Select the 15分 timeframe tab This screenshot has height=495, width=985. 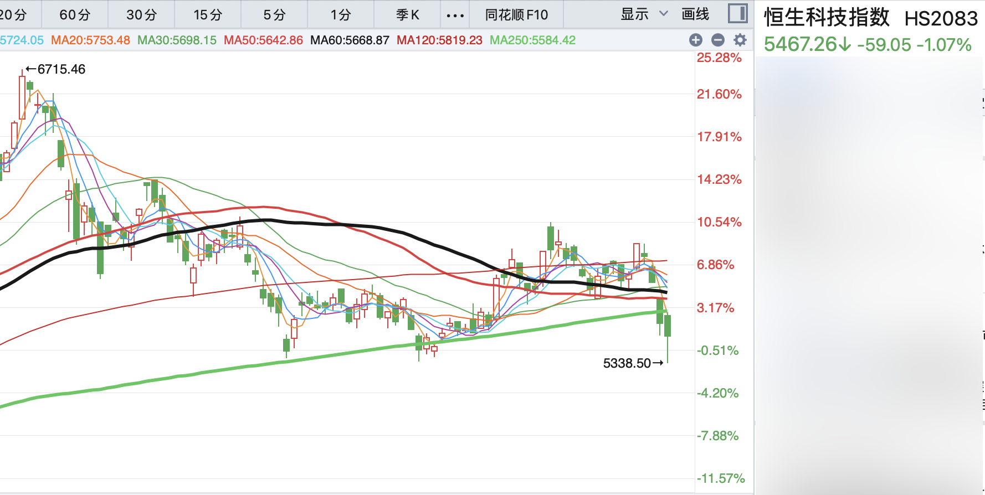[208, 15]
